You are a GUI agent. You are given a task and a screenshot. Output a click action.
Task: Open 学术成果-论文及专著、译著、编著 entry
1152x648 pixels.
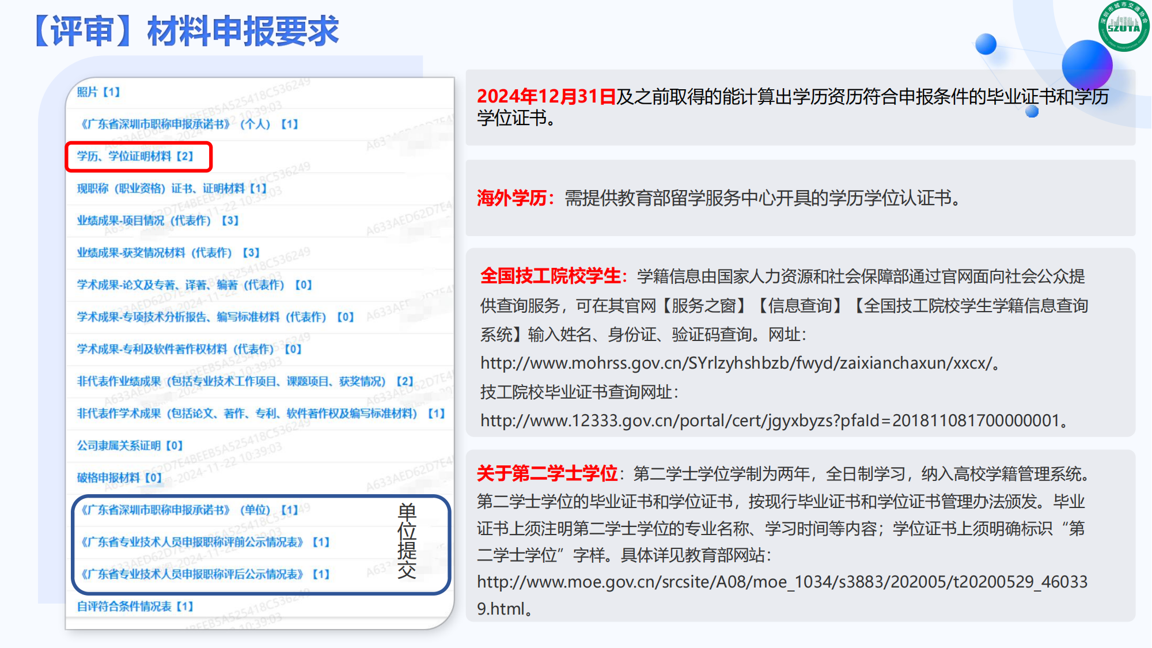(x=195, y=285)
